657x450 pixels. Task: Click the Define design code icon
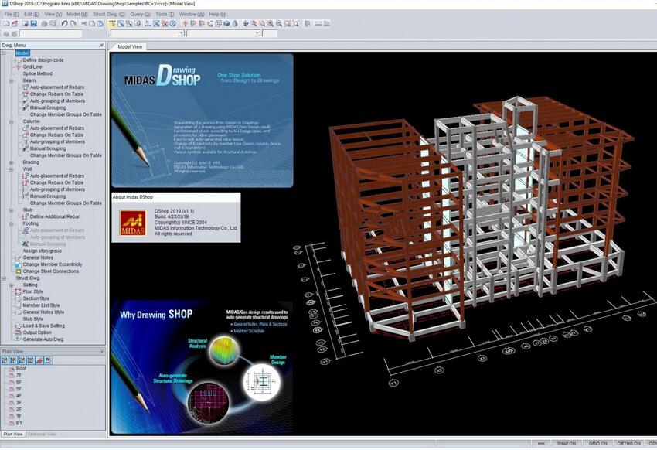pyautogui.click(x=18, y=60)
